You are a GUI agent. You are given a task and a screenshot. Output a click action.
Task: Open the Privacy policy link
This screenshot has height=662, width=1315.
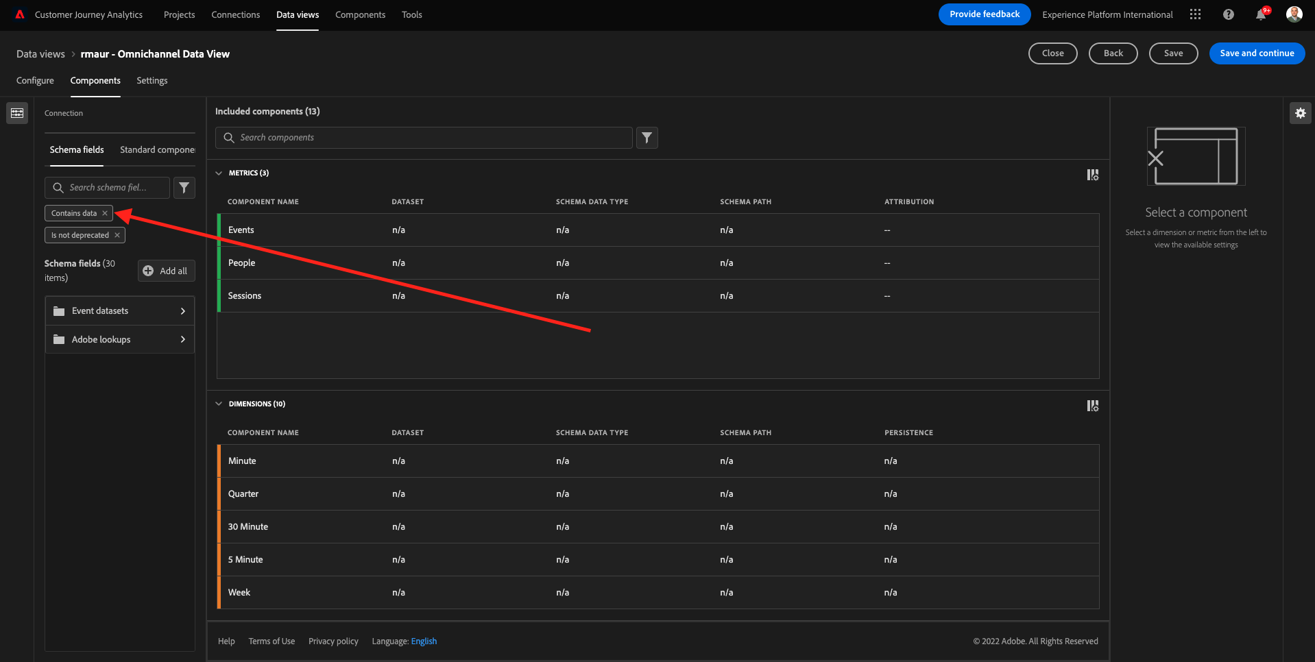(333, 641)
